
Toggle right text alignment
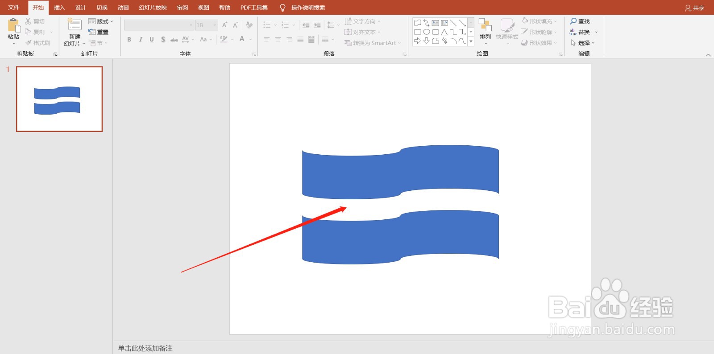[289, 39]
